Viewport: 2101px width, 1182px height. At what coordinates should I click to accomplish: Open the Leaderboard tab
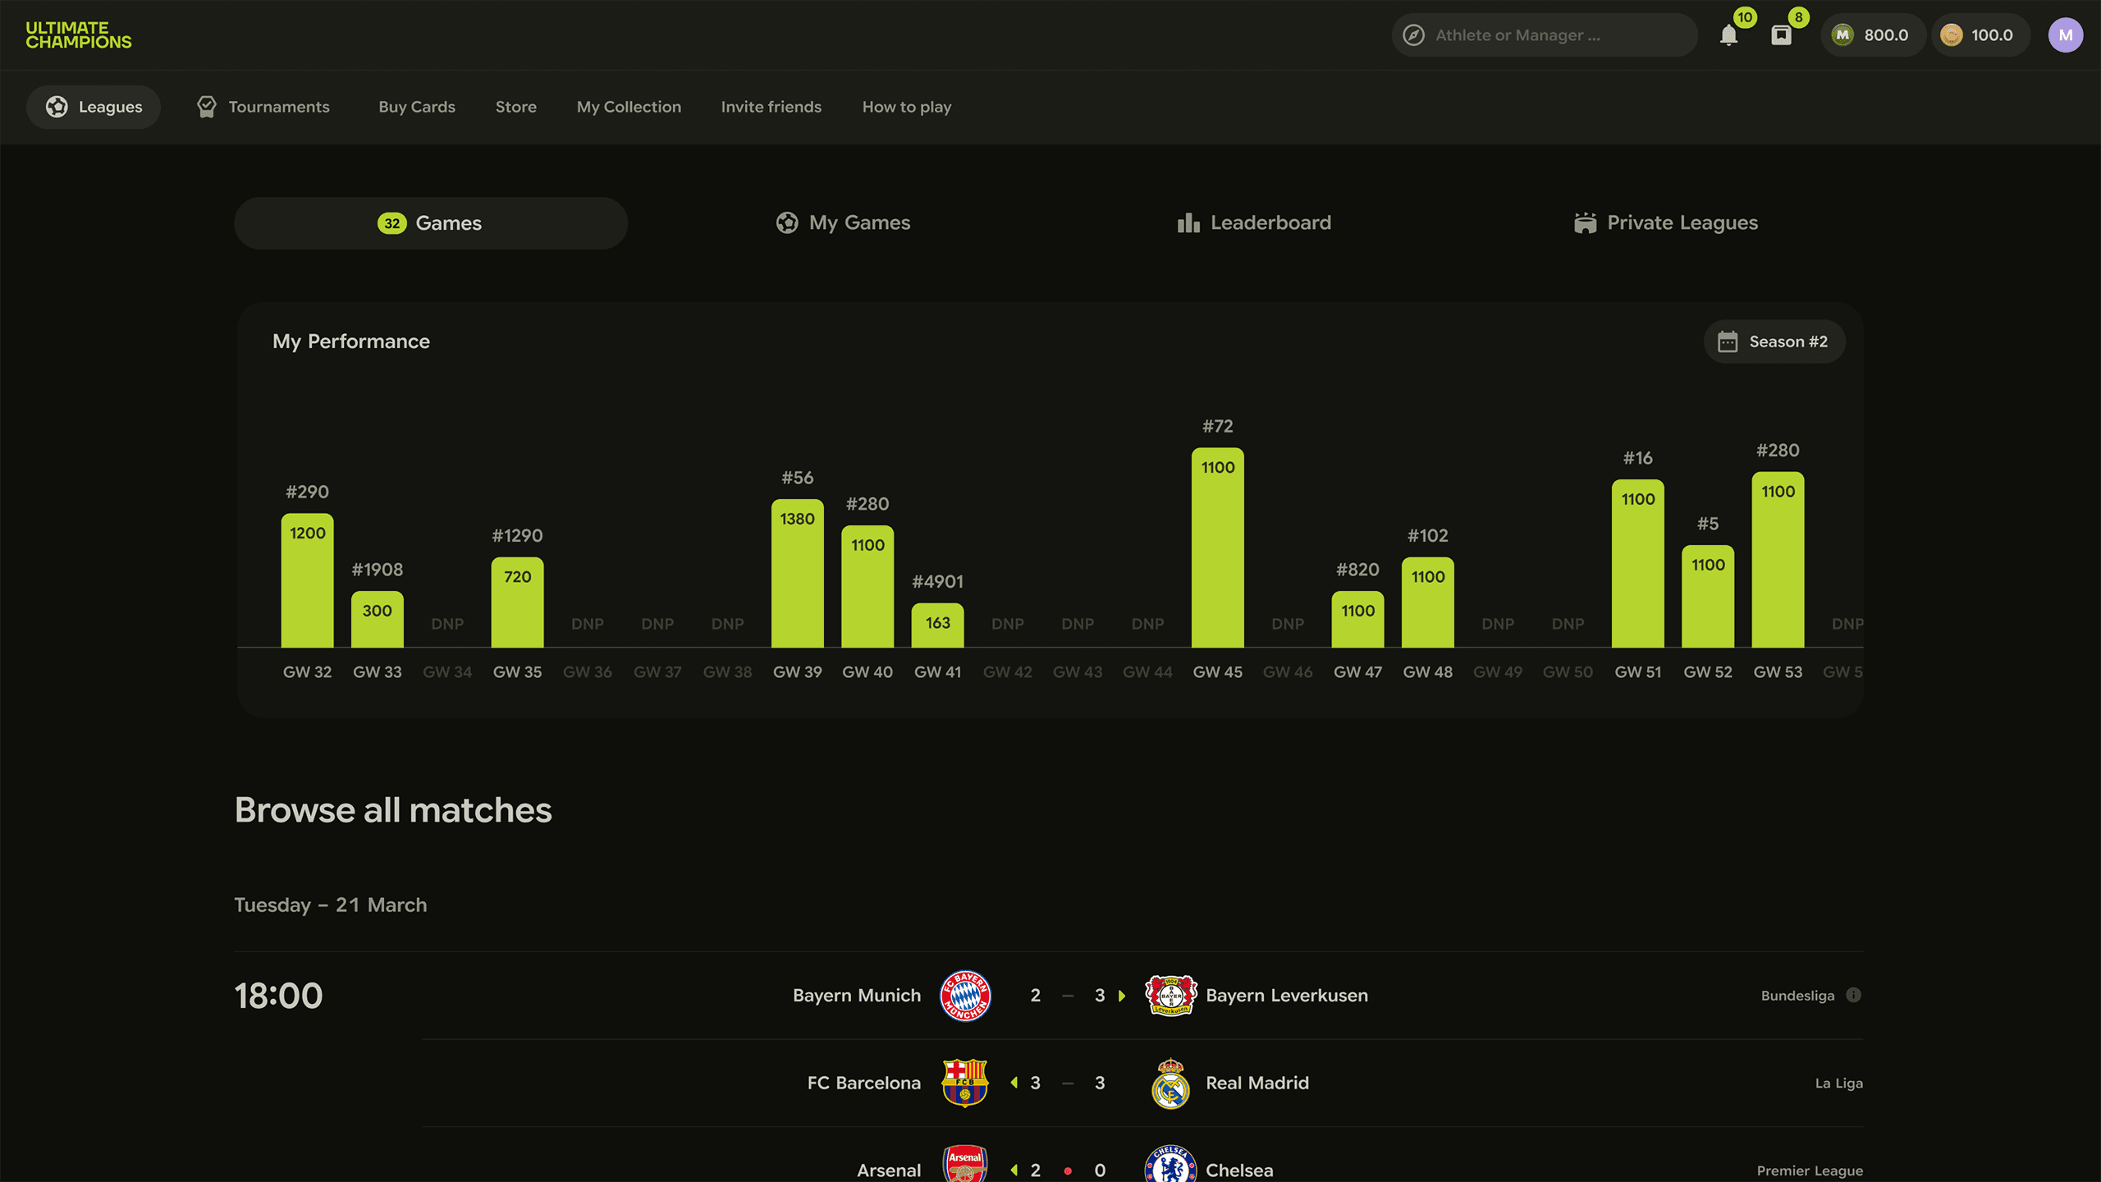click(1254, 223)
